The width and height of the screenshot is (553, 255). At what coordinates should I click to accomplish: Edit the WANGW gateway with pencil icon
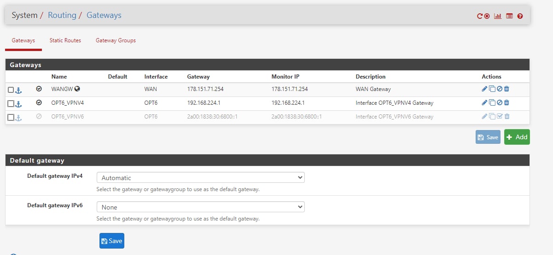pyautogui.click(x=484, y=89)
